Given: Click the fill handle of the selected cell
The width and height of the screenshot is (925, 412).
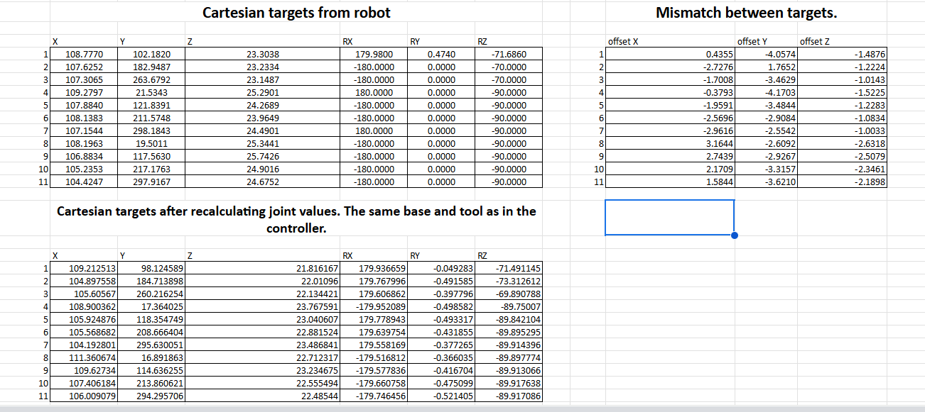Looking at the screenshot, I should click(734, 235).
